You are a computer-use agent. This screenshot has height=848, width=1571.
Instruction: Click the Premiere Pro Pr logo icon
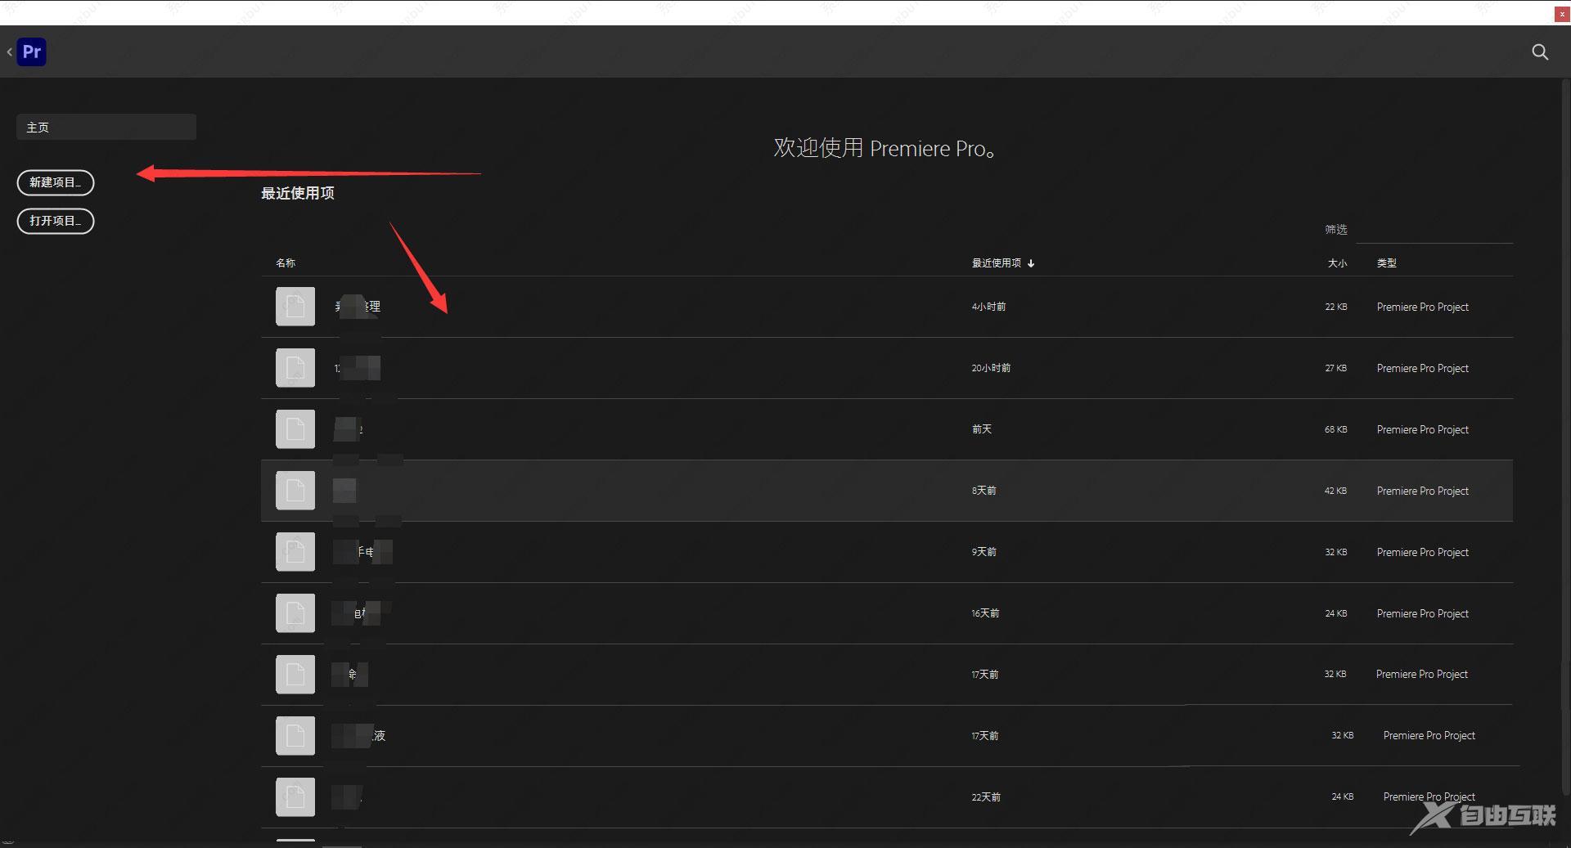[x=32, y=52]
